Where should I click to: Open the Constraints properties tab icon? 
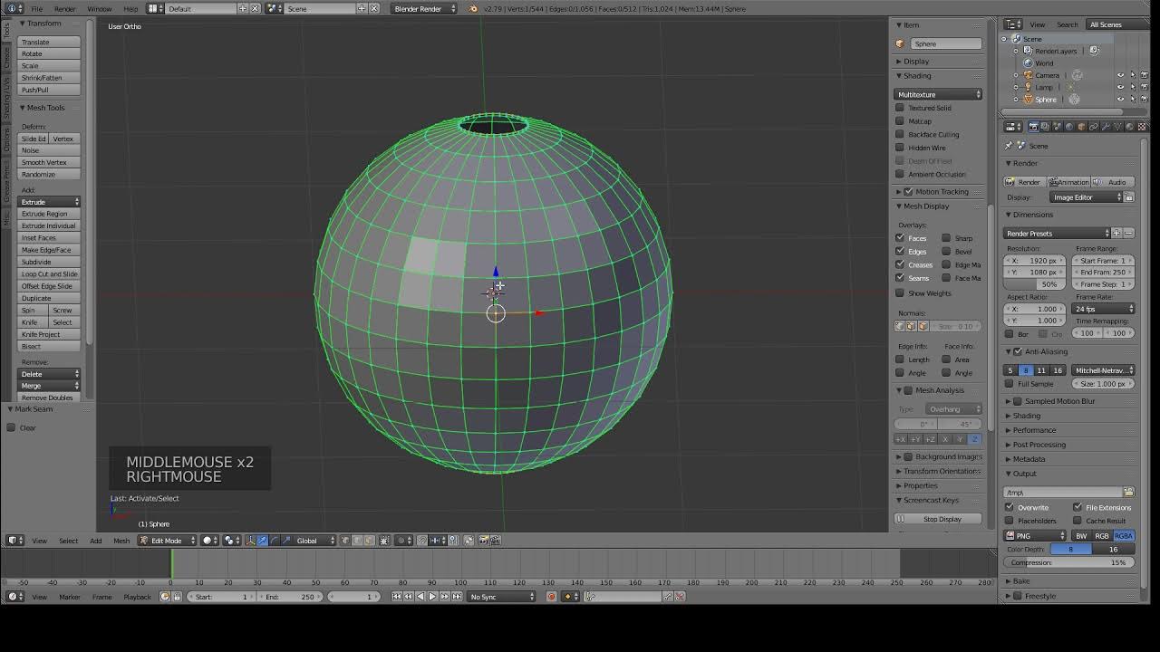[1093, 127]
